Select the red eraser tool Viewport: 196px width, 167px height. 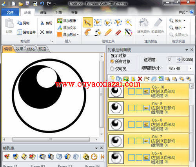(118, 32)
